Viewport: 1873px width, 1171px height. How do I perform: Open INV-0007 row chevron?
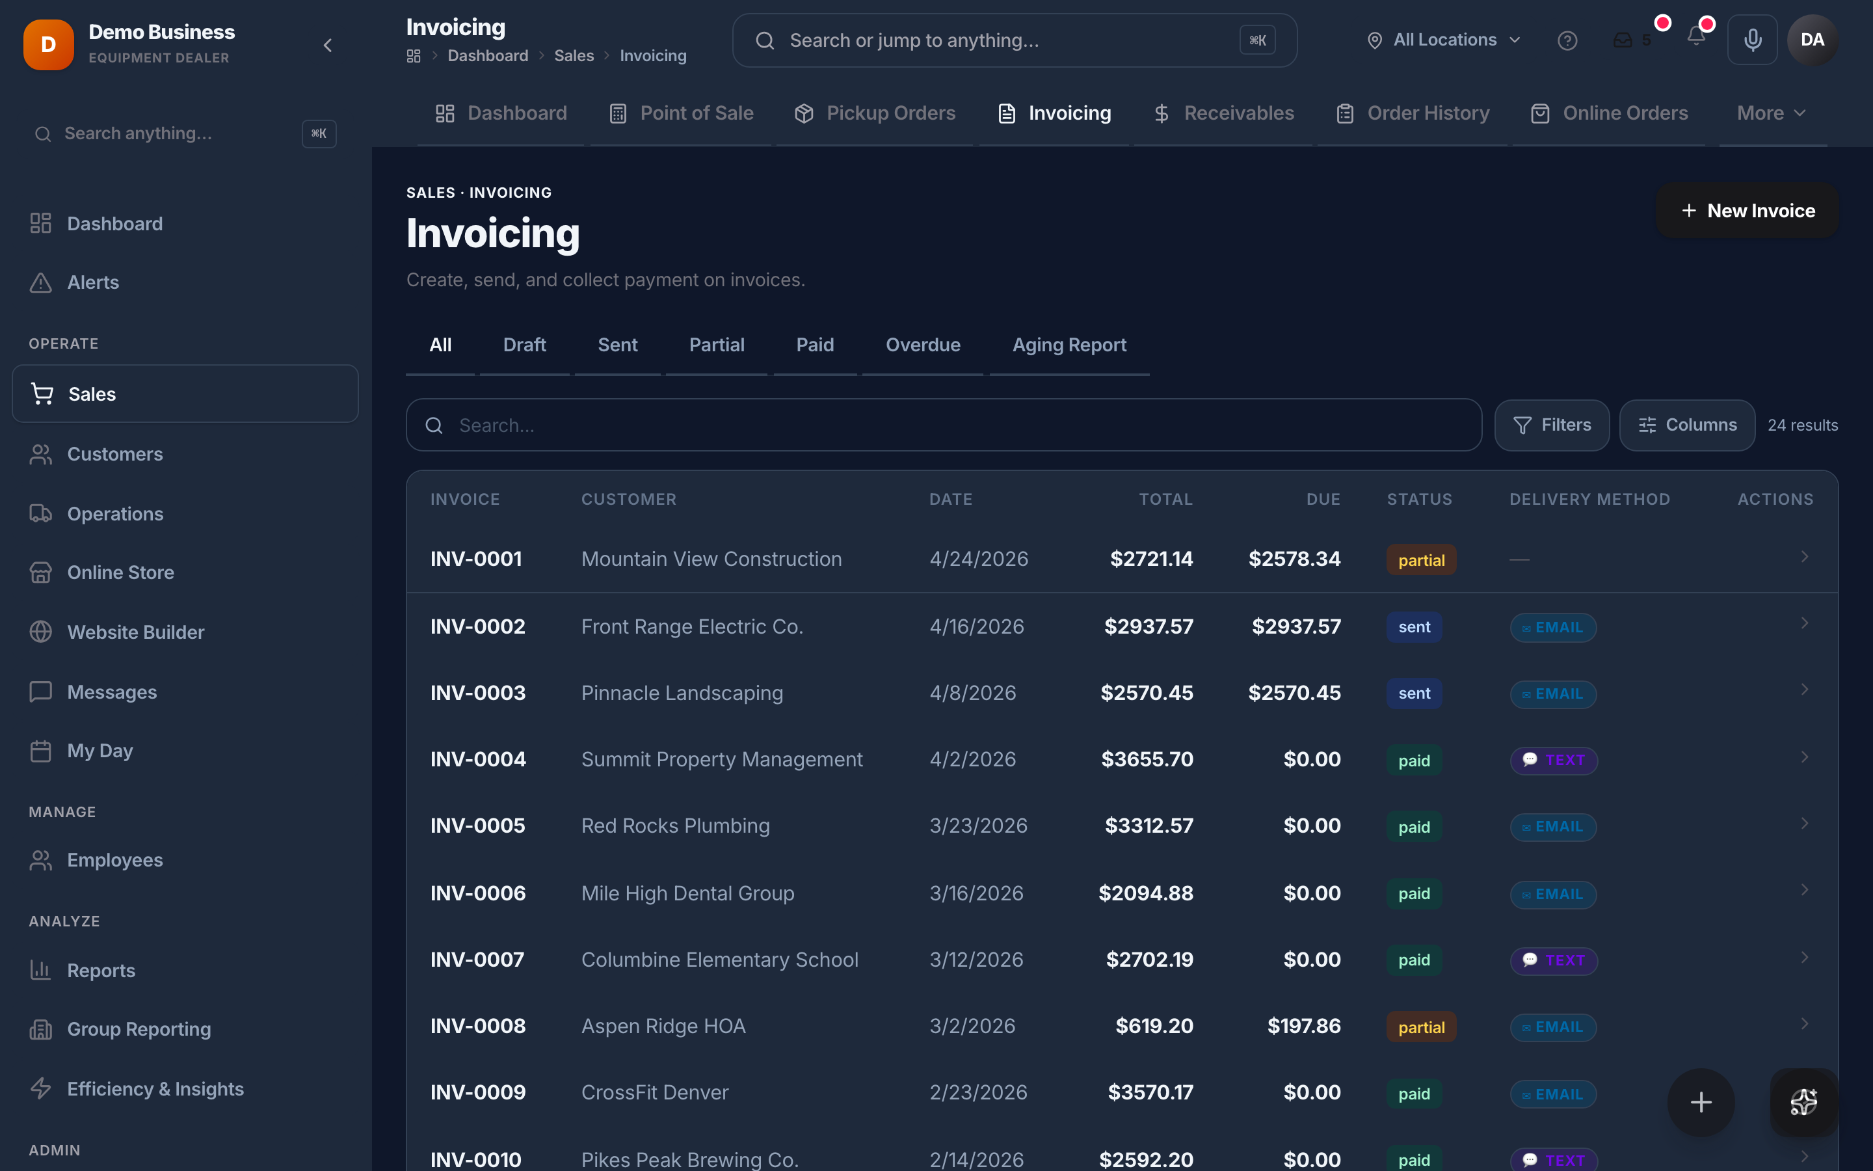(x=1804, y=958)
